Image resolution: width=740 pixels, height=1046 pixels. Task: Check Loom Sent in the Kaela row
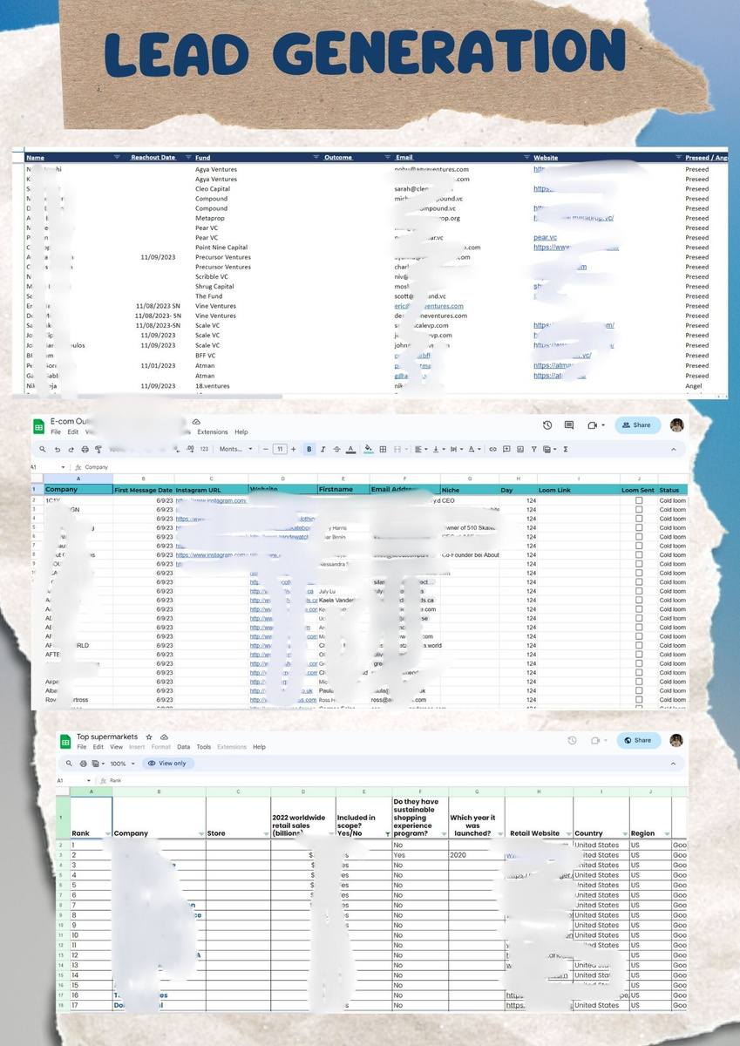pos(639,601)
